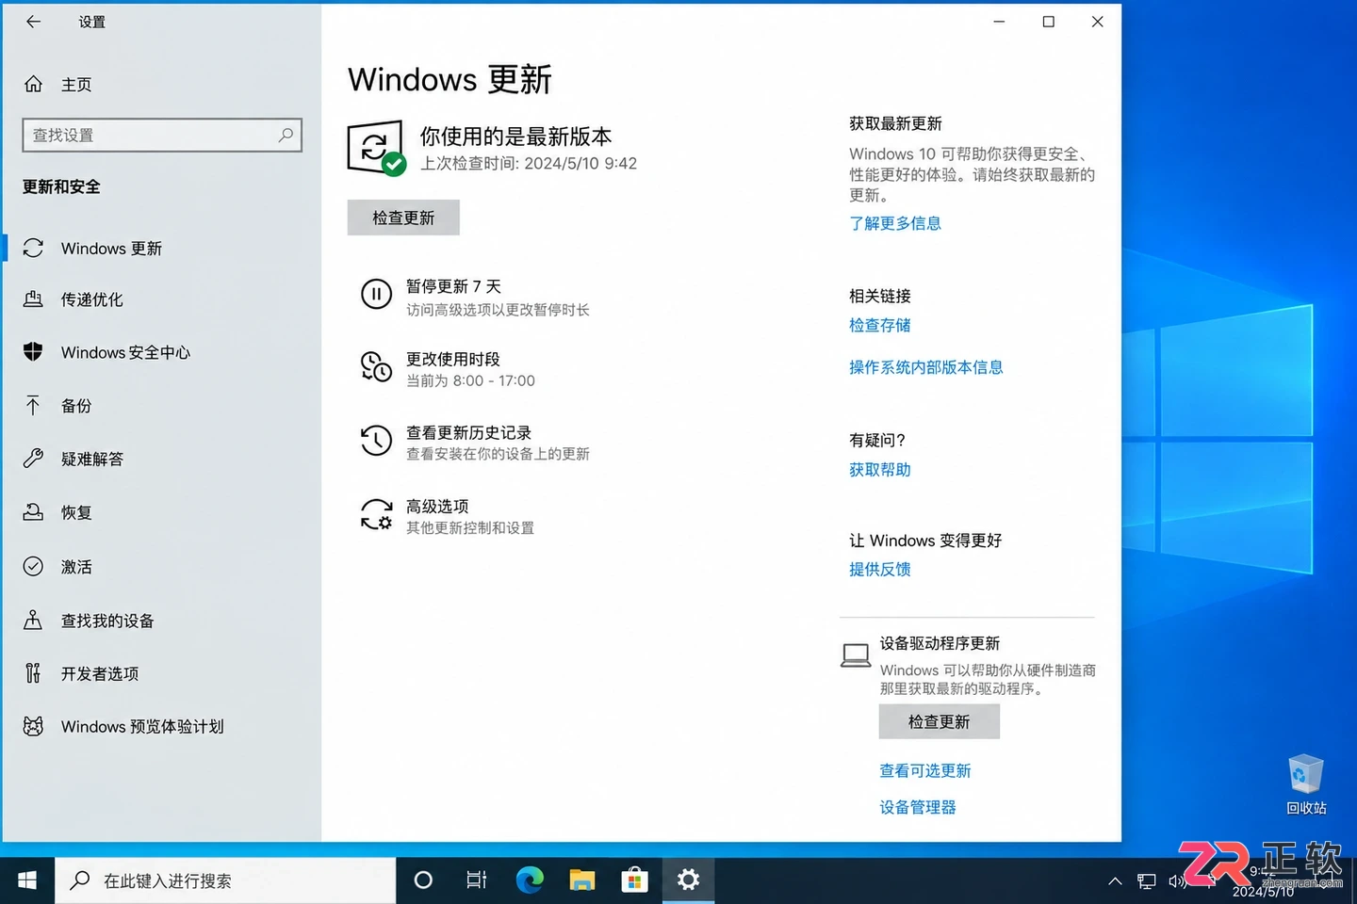Open the 恢复 icon

33,512
